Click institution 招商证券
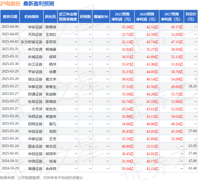This screenshot has height=180, width=198. pos(35,124)
